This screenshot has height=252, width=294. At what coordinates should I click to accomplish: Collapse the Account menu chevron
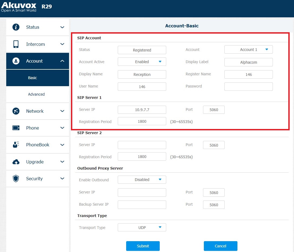point(62,61)
